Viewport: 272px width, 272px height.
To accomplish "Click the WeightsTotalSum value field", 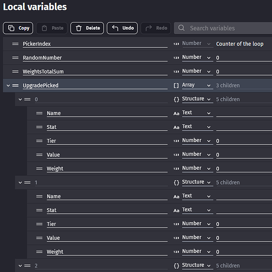I will pyautogui.click(x=244, y=72).
